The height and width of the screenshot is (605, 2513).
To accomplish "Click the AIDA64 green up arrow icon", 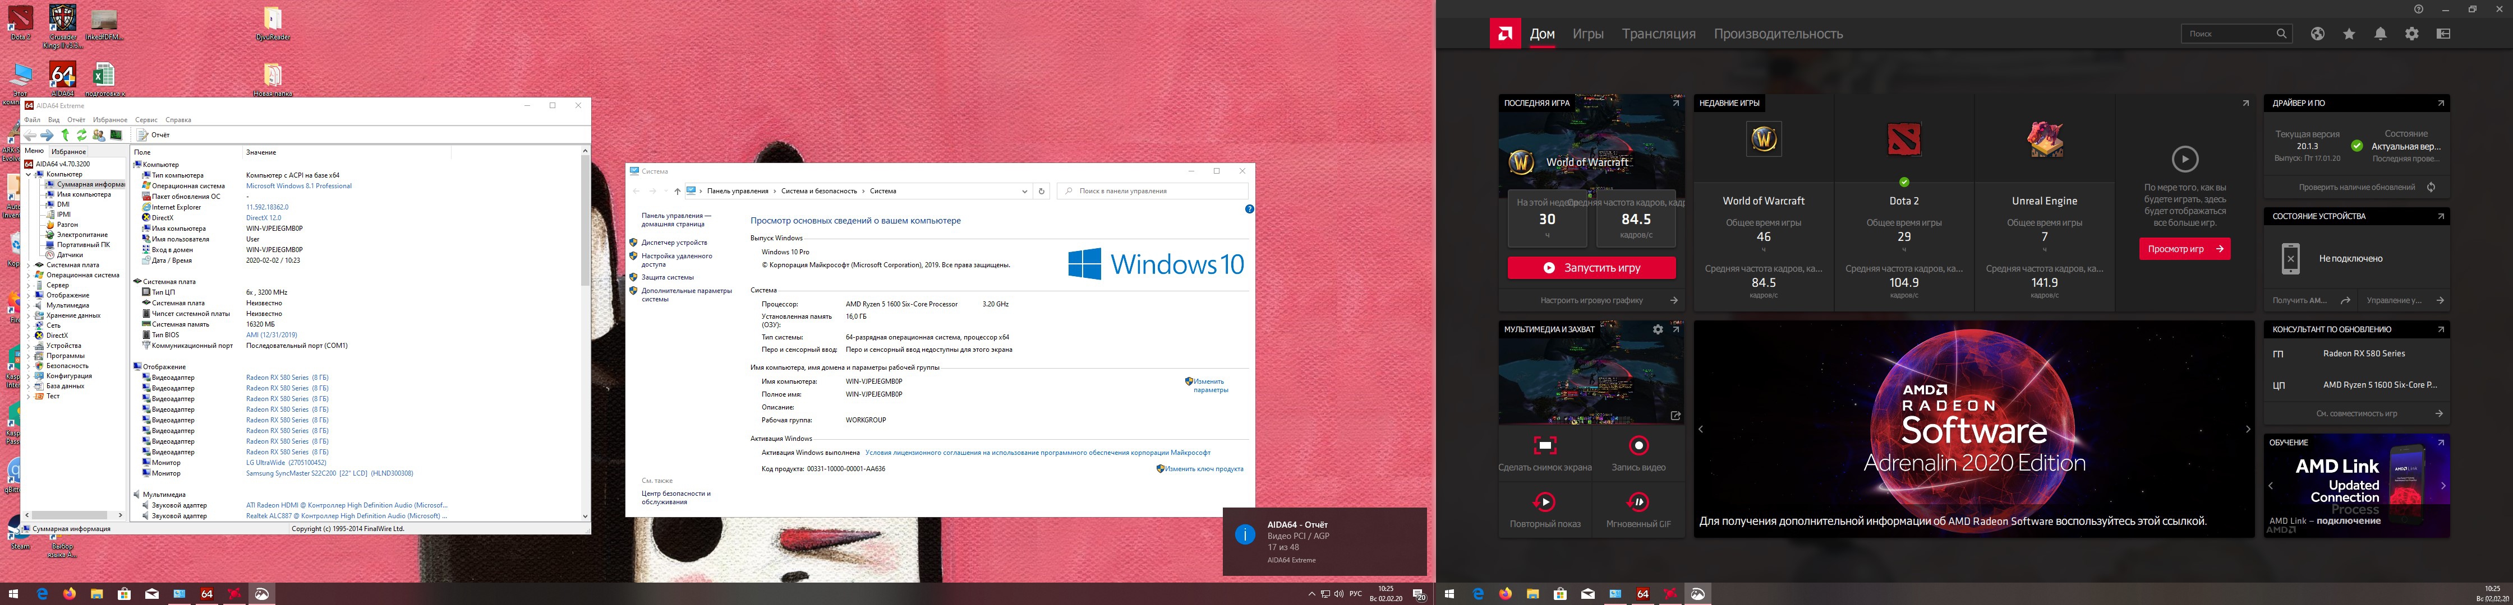I will point(66,136).
